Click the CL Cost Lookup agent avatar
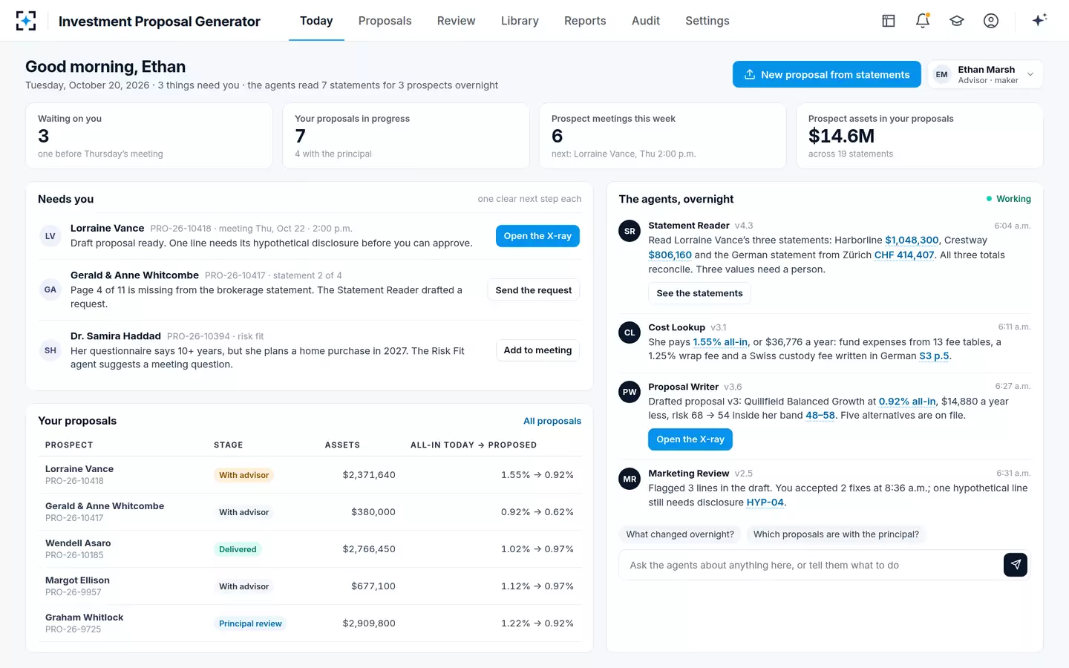Image resolution: width=1069 pixels, height=668 pixels. coord(630,333)
